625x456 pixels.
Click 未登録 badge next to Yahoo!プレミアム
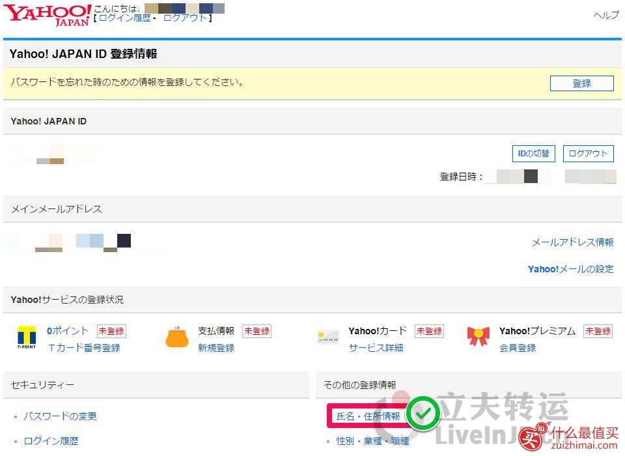pos(598,331)
